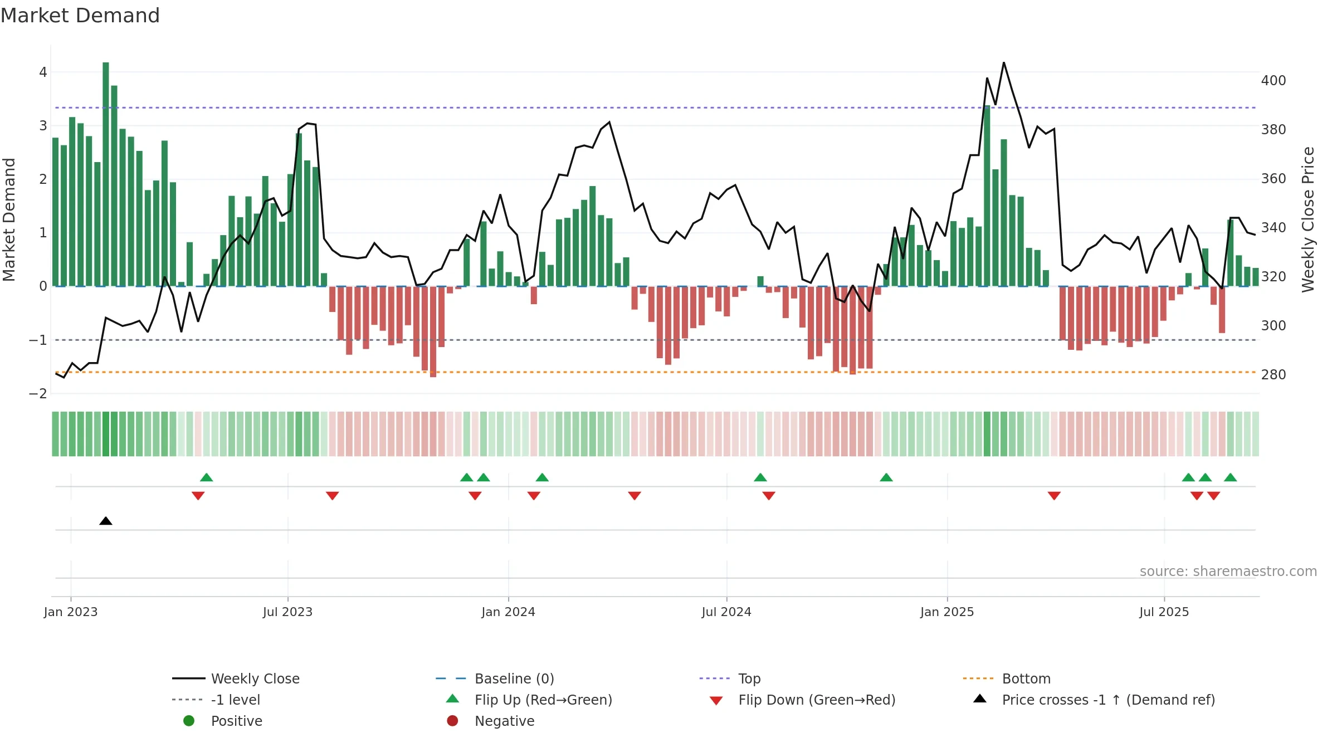Toggle the Positive legend item
Screen dimensions: 1337x752
pyautogui.click(x=222, y=721)
